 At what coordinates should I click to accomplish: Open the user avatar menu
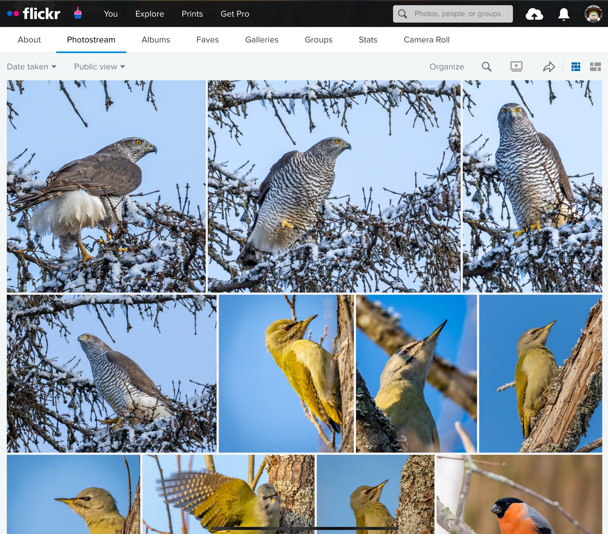pos(593,14)
